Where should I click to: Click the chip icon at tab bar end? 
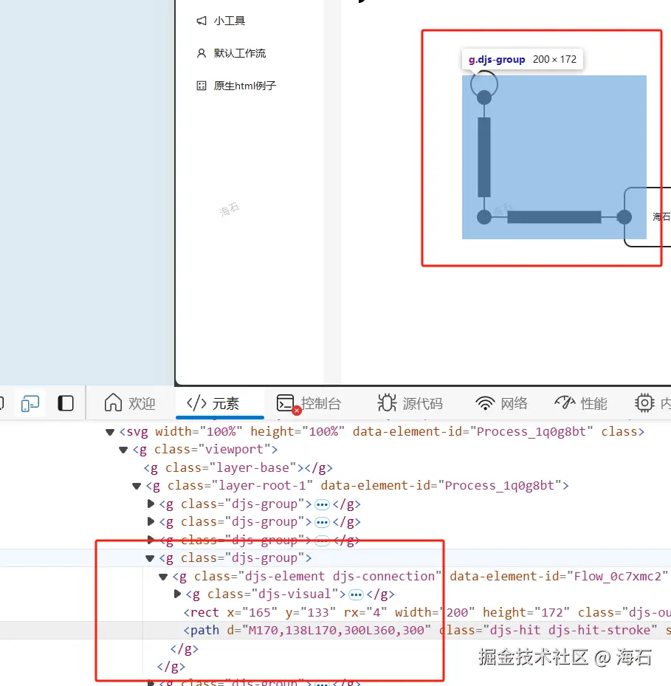[644, 403]
